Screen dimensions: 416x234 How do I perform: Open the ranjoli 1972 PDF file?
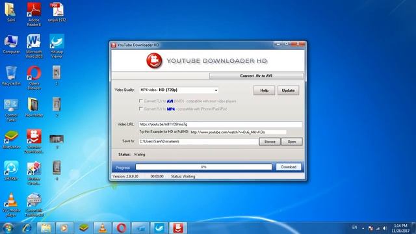(57, 12)
